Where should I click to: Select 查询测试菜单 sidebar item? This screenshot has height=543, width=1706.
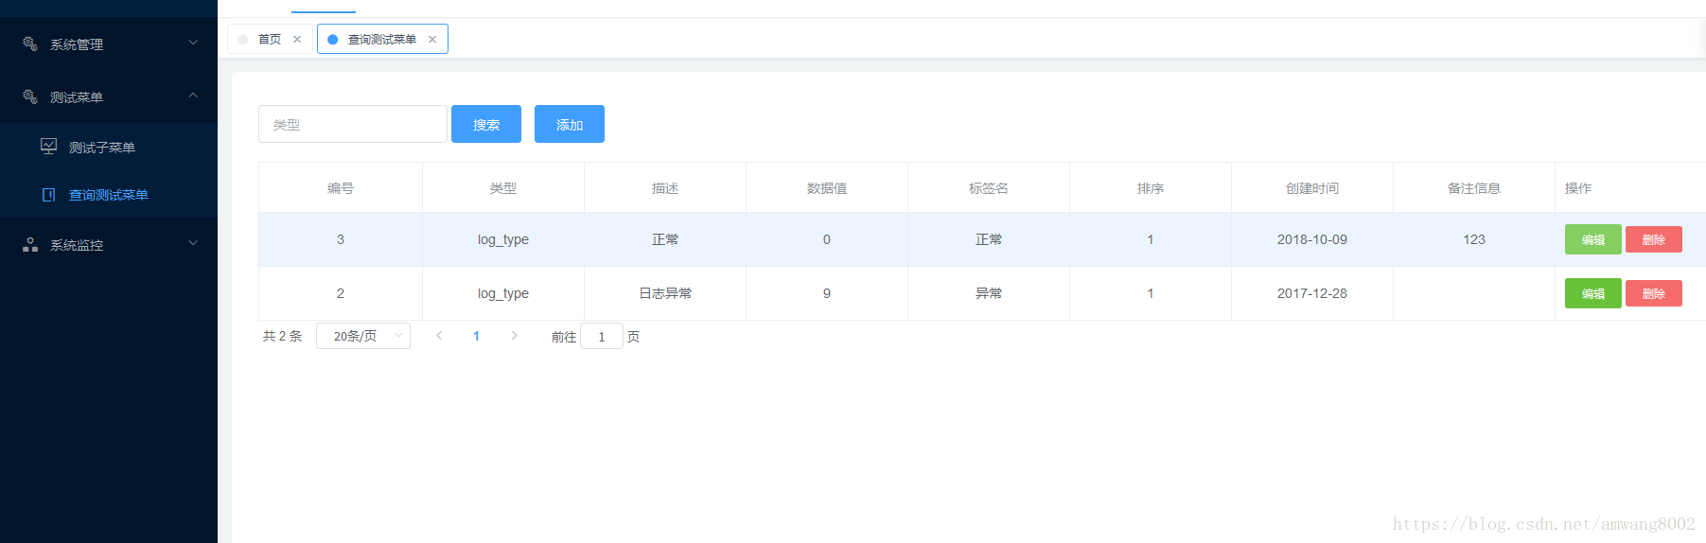click(109, 195)
